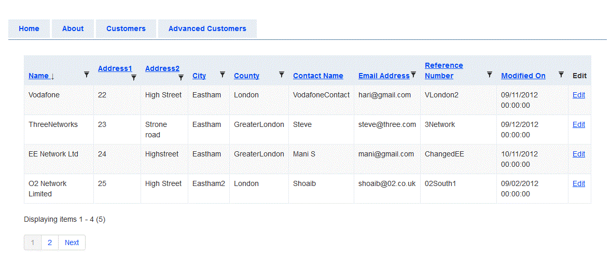This screenshot has height=257, width=611.
Task: Sort the grid by Name column
Action: tap(39, 76)
